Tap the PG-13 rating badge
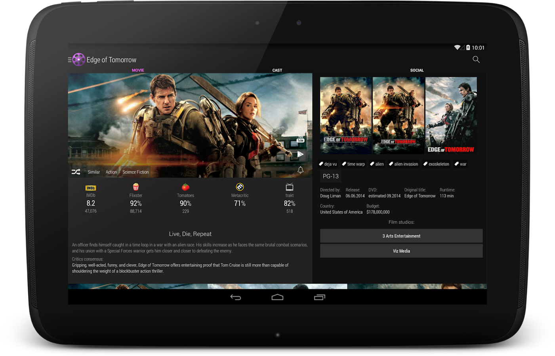555x356 pixels. coord(331,176)
